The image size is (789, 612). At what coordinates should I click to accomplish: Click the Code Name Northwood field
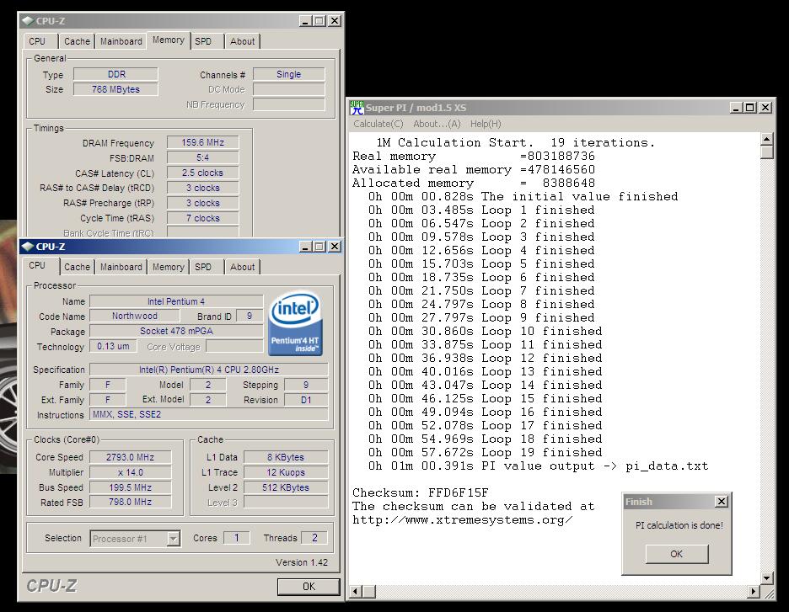point(134,316)
